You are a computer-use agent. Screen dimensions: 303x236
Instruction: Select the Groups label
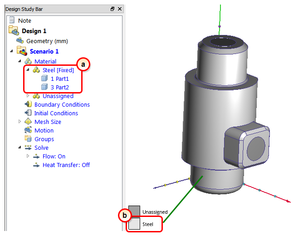[44, 139]
